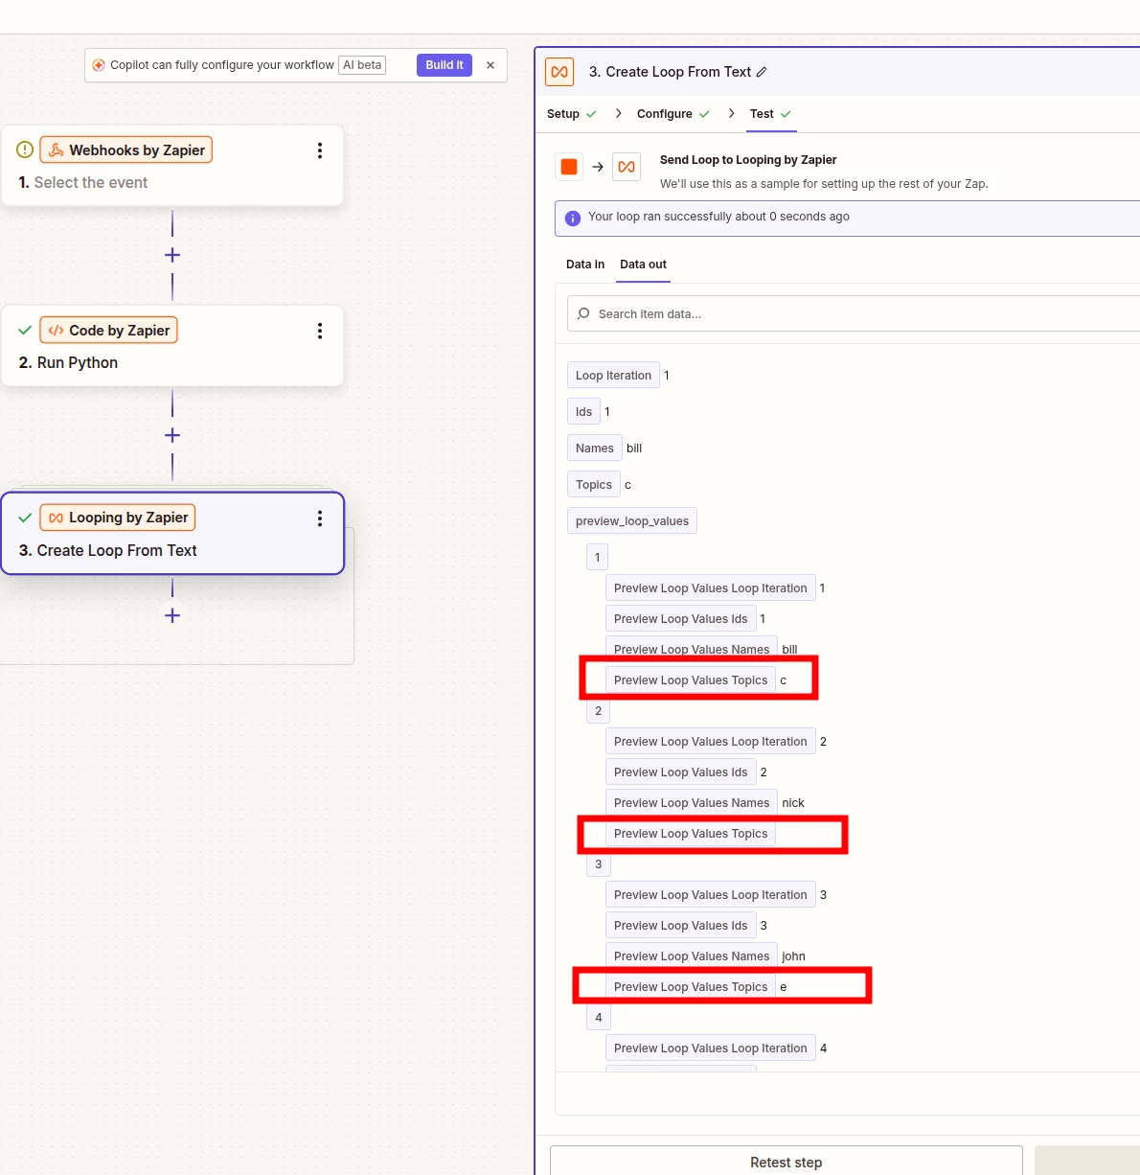Collapse preview group 3

(x=598, y=864)
